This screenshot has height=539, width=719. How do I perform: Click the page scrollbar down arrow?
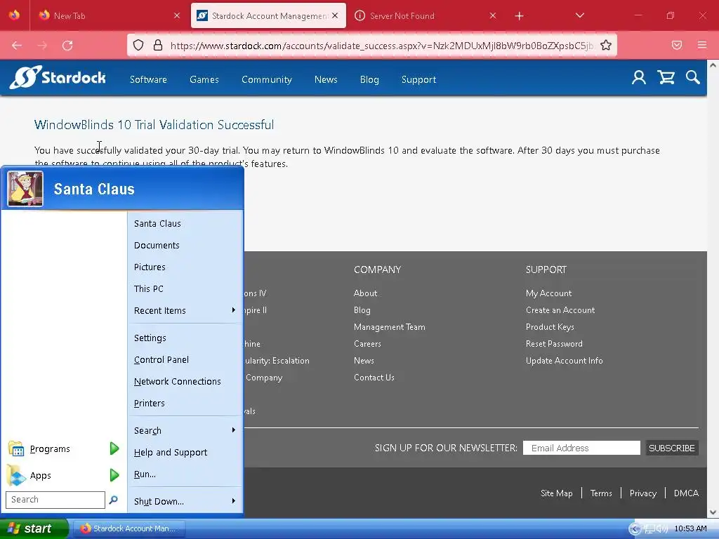tap(713, 512)
